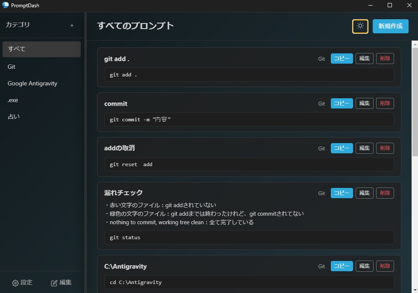Toggle light/dark theme sun icon

[360, 26]
